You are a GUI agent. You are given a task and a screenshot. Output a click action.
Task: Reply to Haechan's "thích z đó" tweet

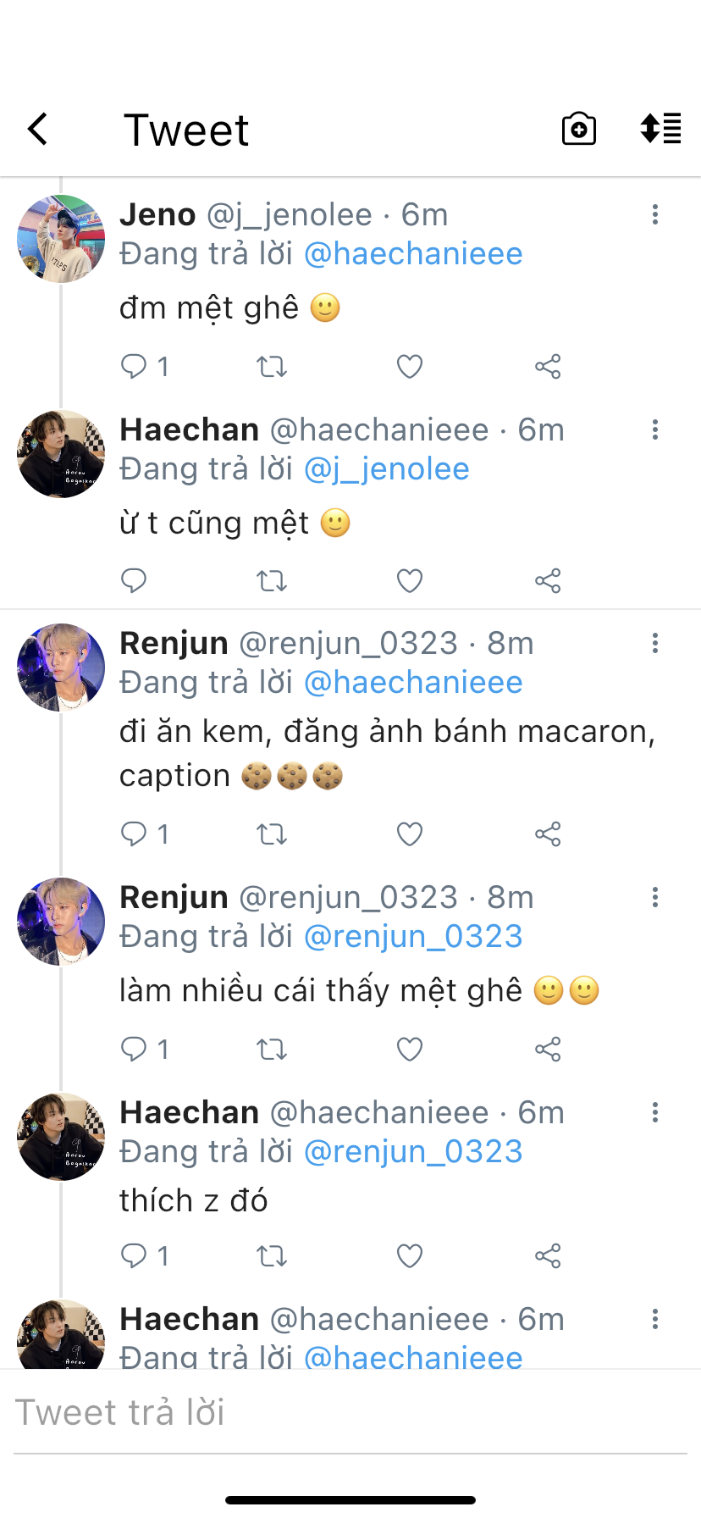134,1255
